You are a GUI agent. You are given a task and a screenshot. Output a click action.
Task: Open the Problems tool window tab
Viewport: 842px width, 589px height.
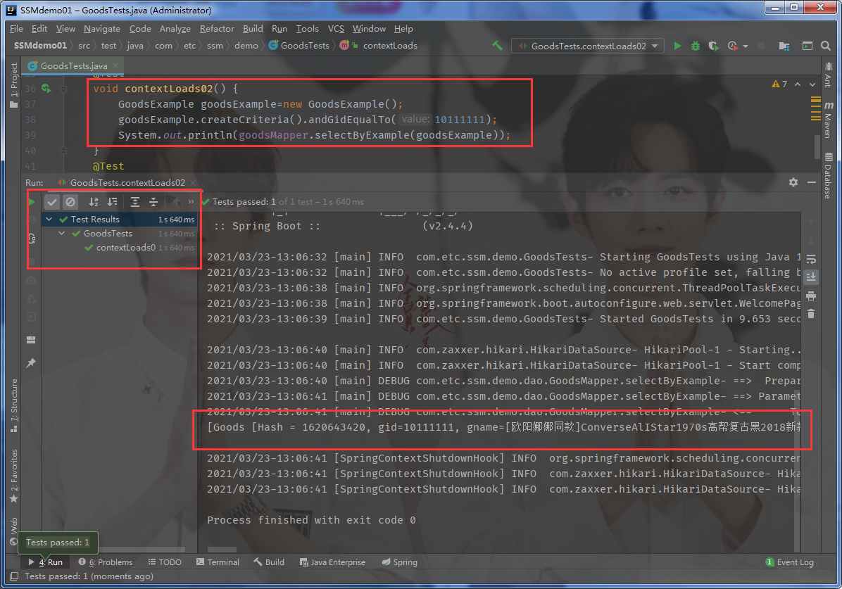pyautogui.click(x=106, y=562)
